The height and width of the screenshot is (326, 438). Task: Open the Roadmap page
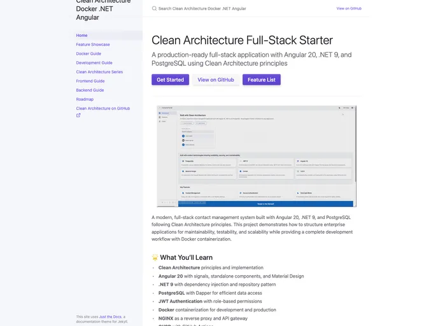pyautogui.click(x=85, y=99)
